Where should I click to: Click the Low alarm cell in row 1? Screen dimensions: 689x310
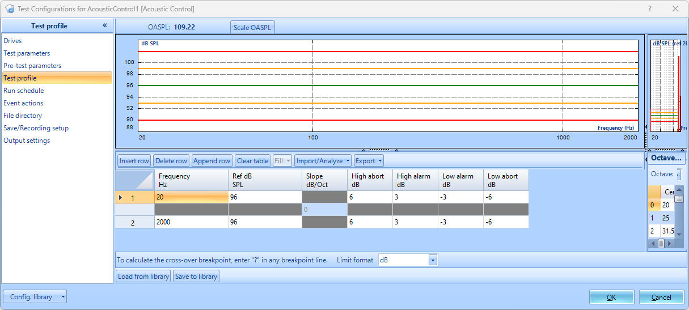(460, 197)
